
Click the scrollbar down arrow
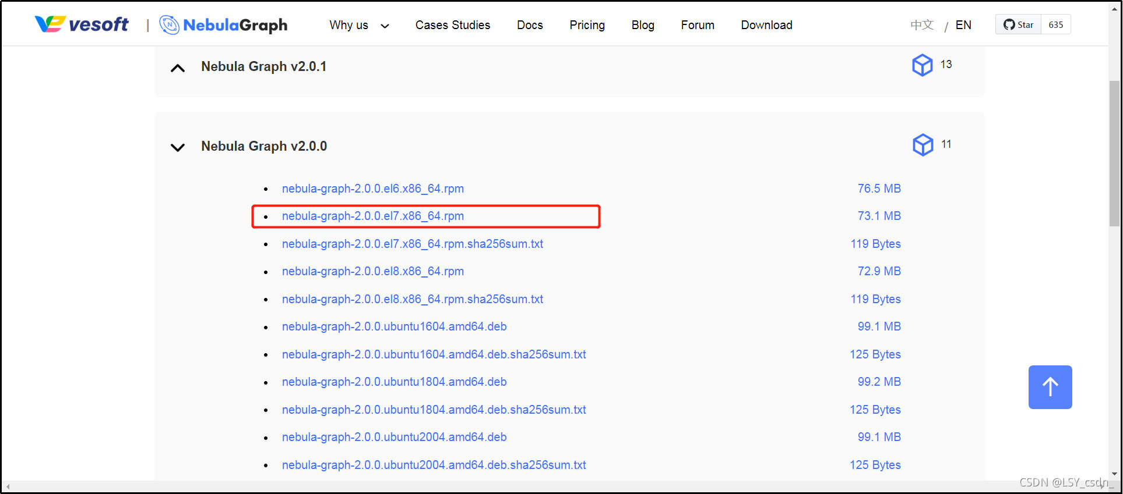[1114, 474]
